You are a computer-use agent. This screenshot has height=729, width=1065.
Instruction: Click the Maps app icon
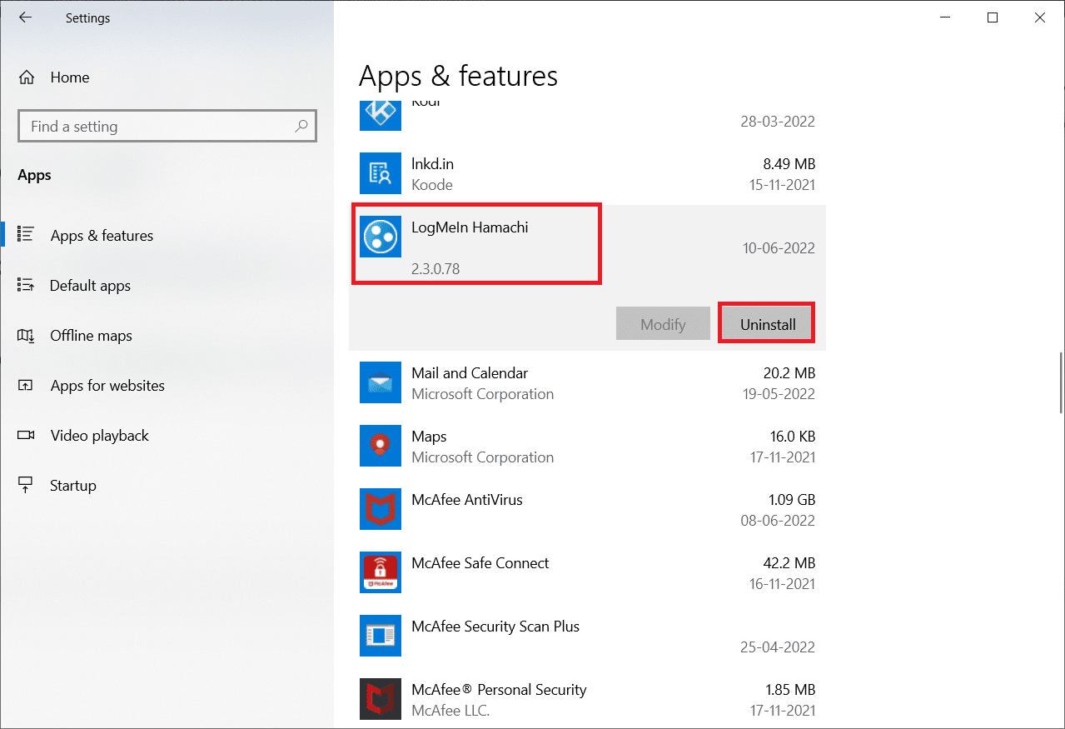click(x=381, y=447)
